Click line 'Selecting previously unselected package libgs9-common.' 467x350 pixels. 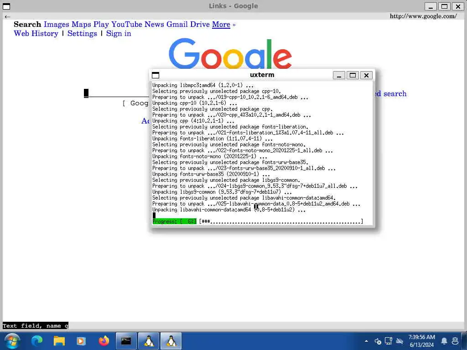point(226,180)
